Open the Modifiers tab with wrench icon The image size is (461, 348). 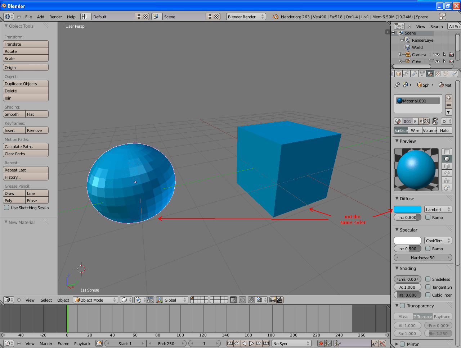tap(414, 74)
